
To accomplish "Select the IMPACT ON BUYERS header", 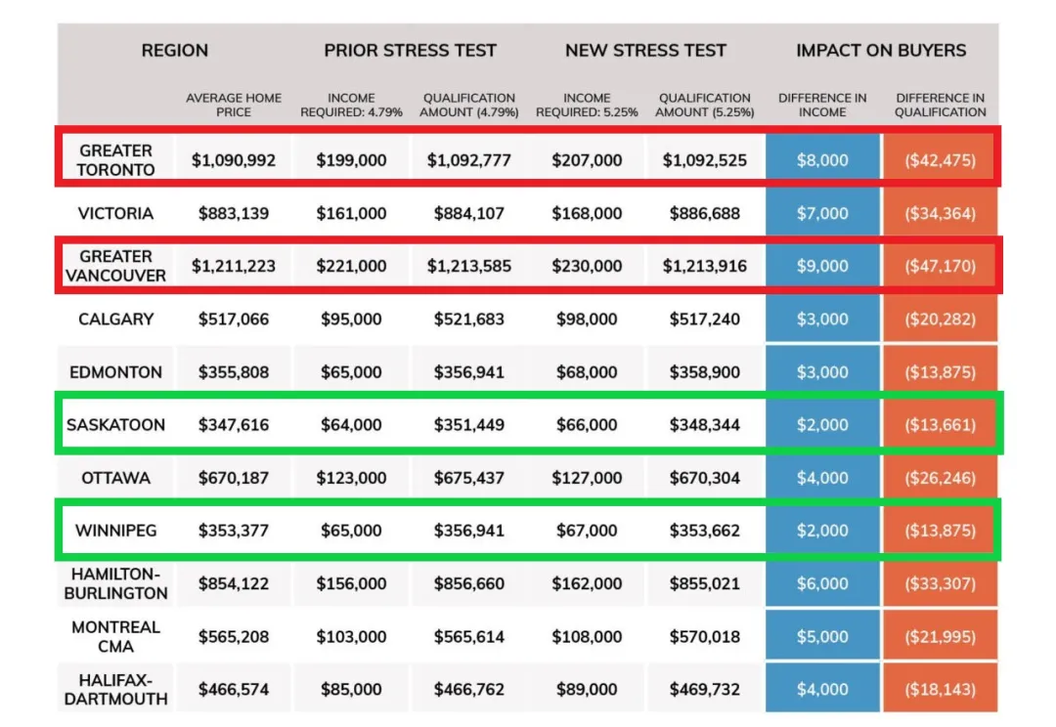I will pos(881,51).
